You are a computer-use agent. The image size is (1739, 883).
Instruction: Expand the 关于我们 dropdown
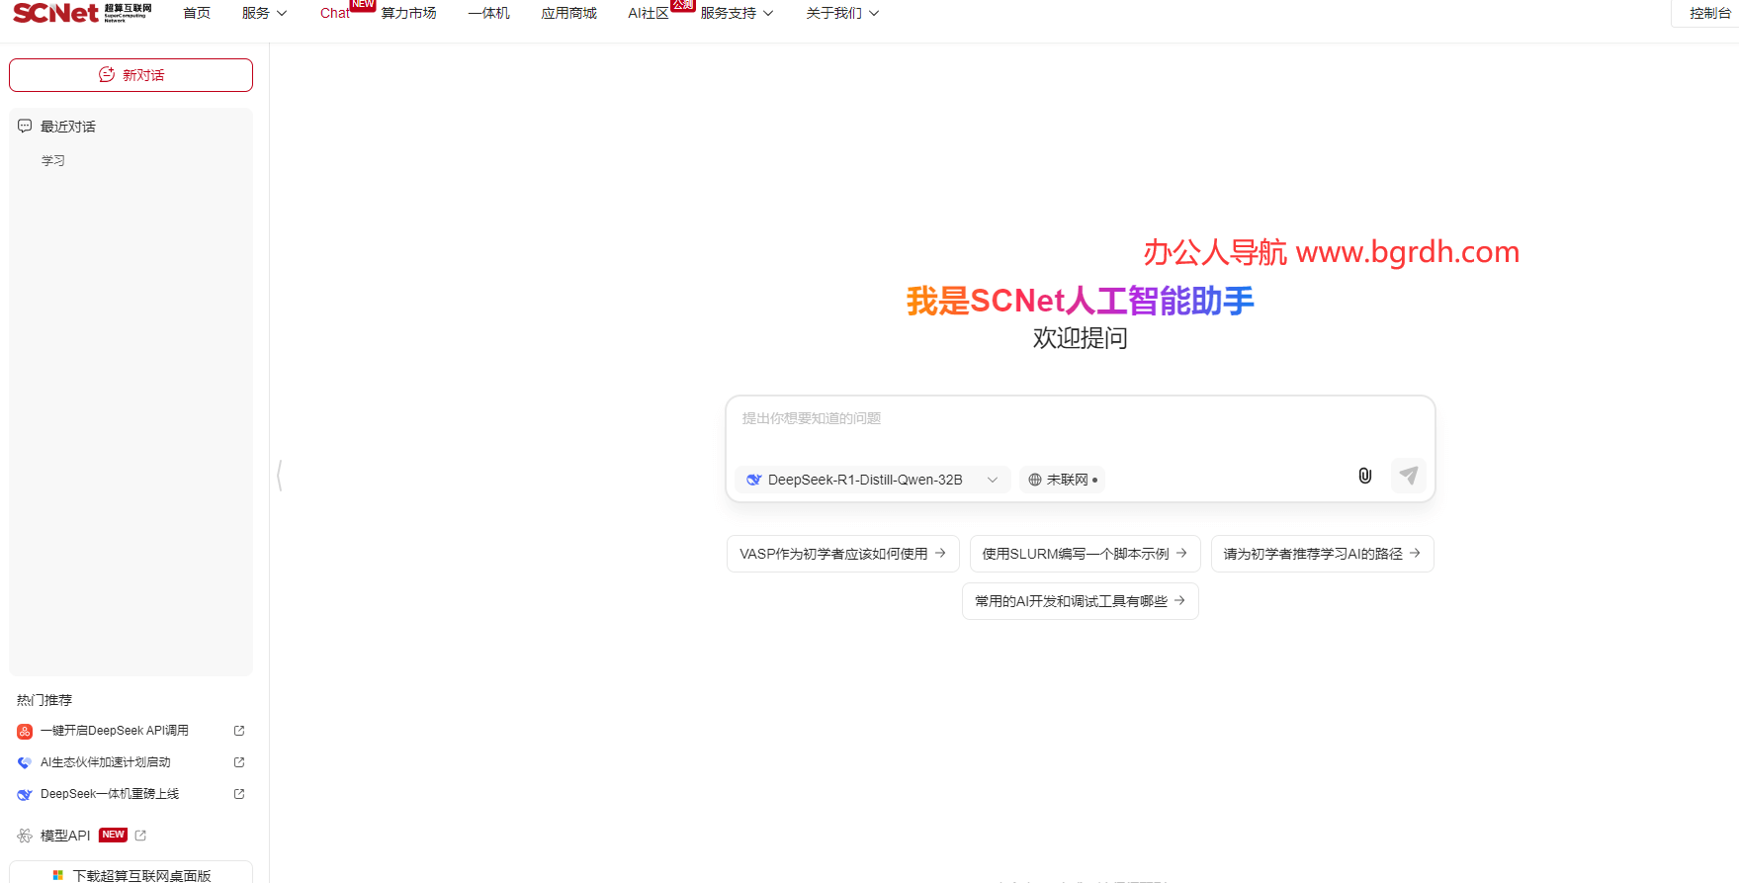(842, 13)
